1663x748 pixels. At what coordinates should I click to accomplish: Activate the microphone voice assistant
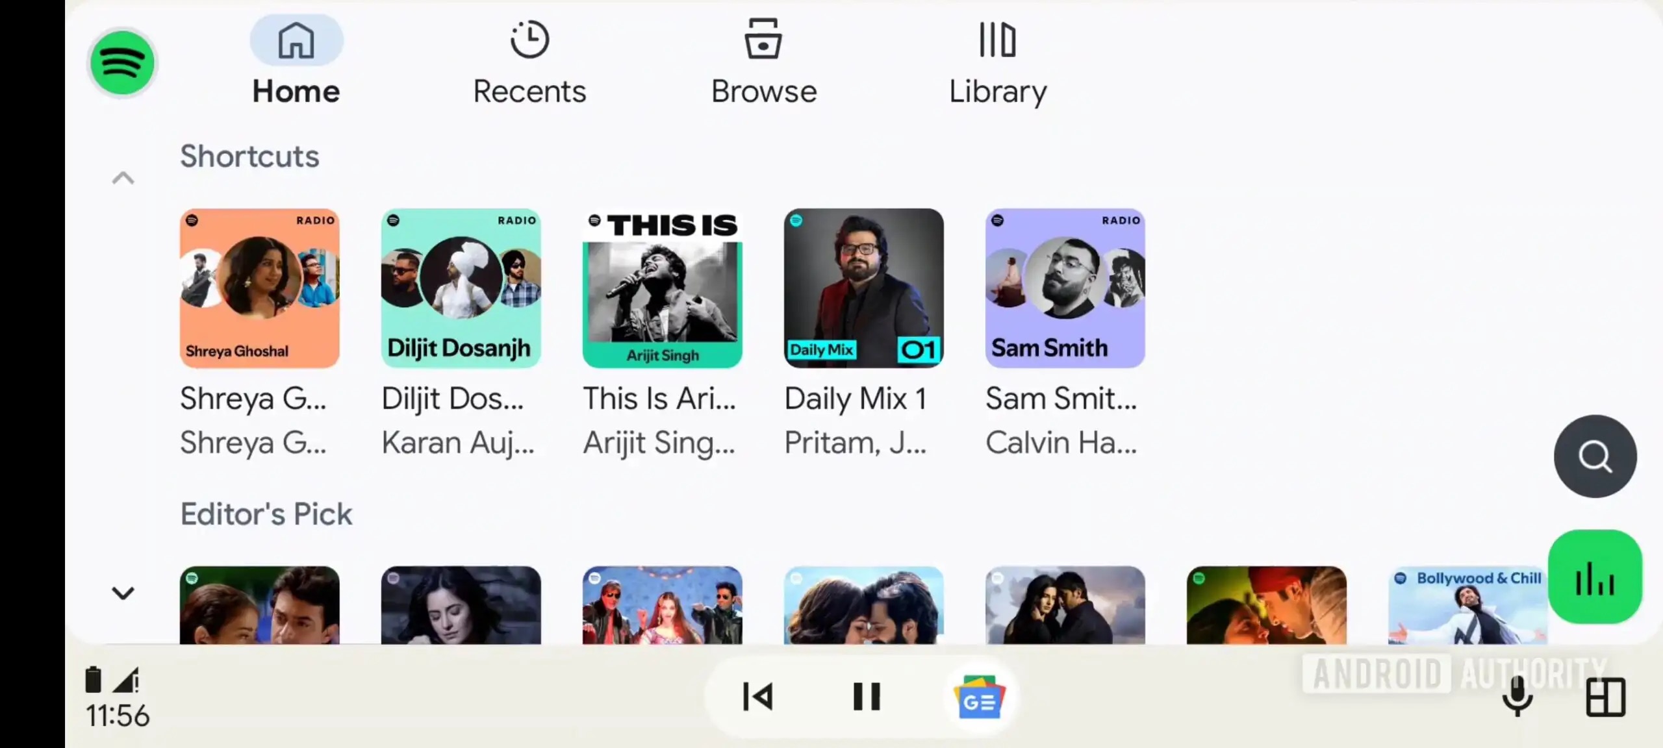click(1517, 697)
